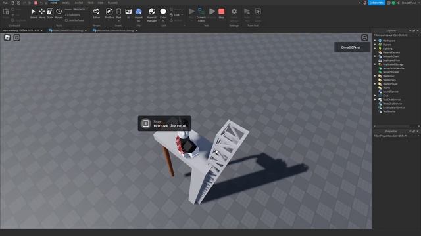Close the Explorer panel
This screenshot has width=421, height=236.
[418, 31]
